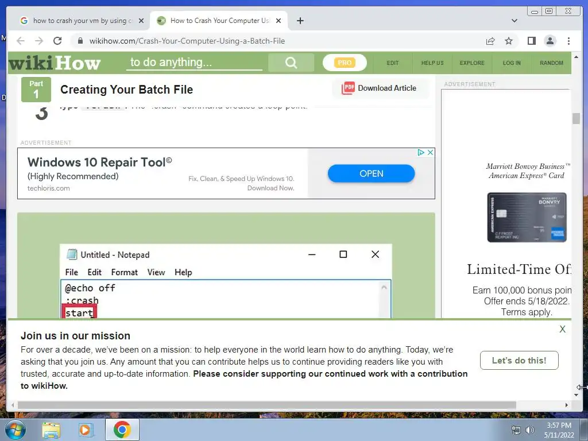The image size is (588, 441).
Task: Click the 'Limited-Time Of' ad headline
Action: [x=519, y=269]
